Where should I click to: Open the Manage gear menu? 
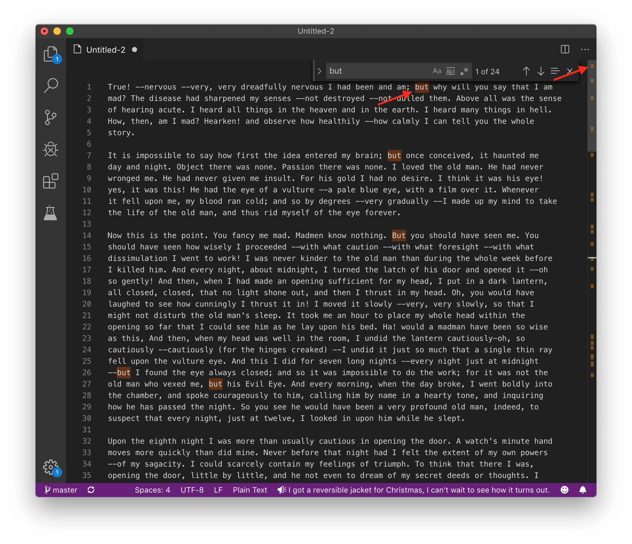tap(51, 468)
